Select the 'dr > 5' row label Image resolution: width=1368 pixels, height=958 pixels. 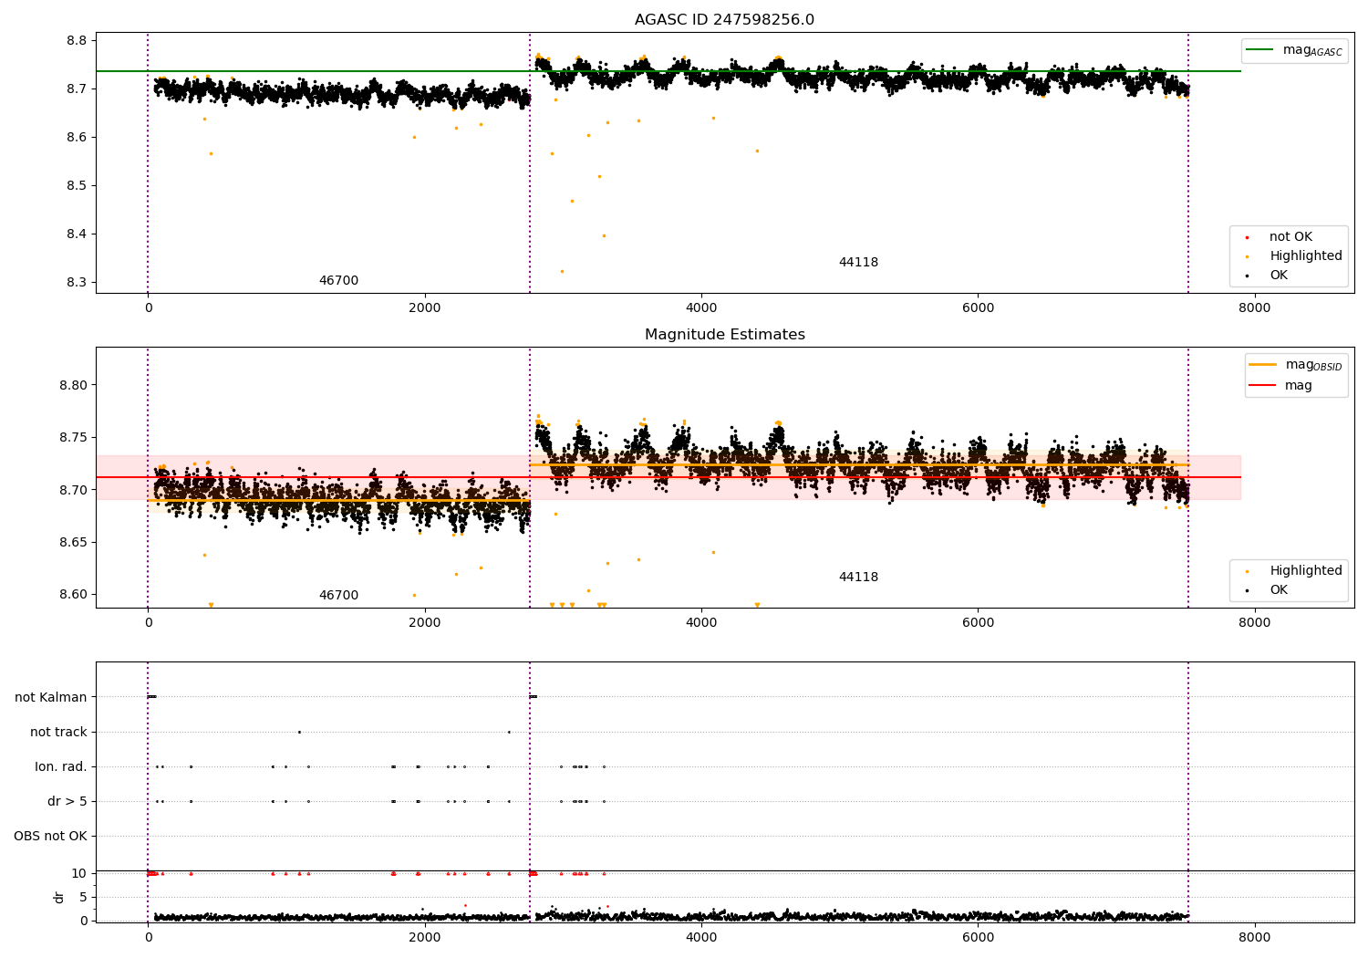click(x=67, y=801)
